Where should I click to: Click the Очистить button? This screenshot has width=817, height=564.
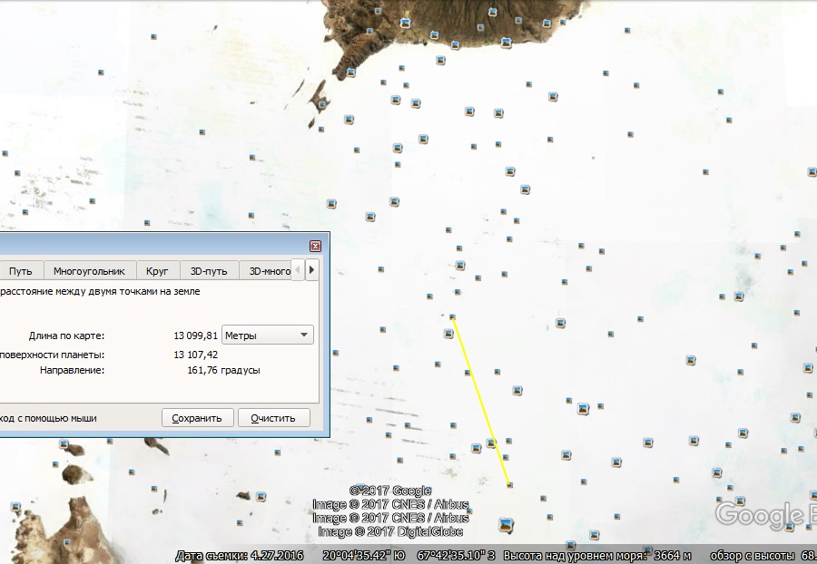click(x=273, y=418)
